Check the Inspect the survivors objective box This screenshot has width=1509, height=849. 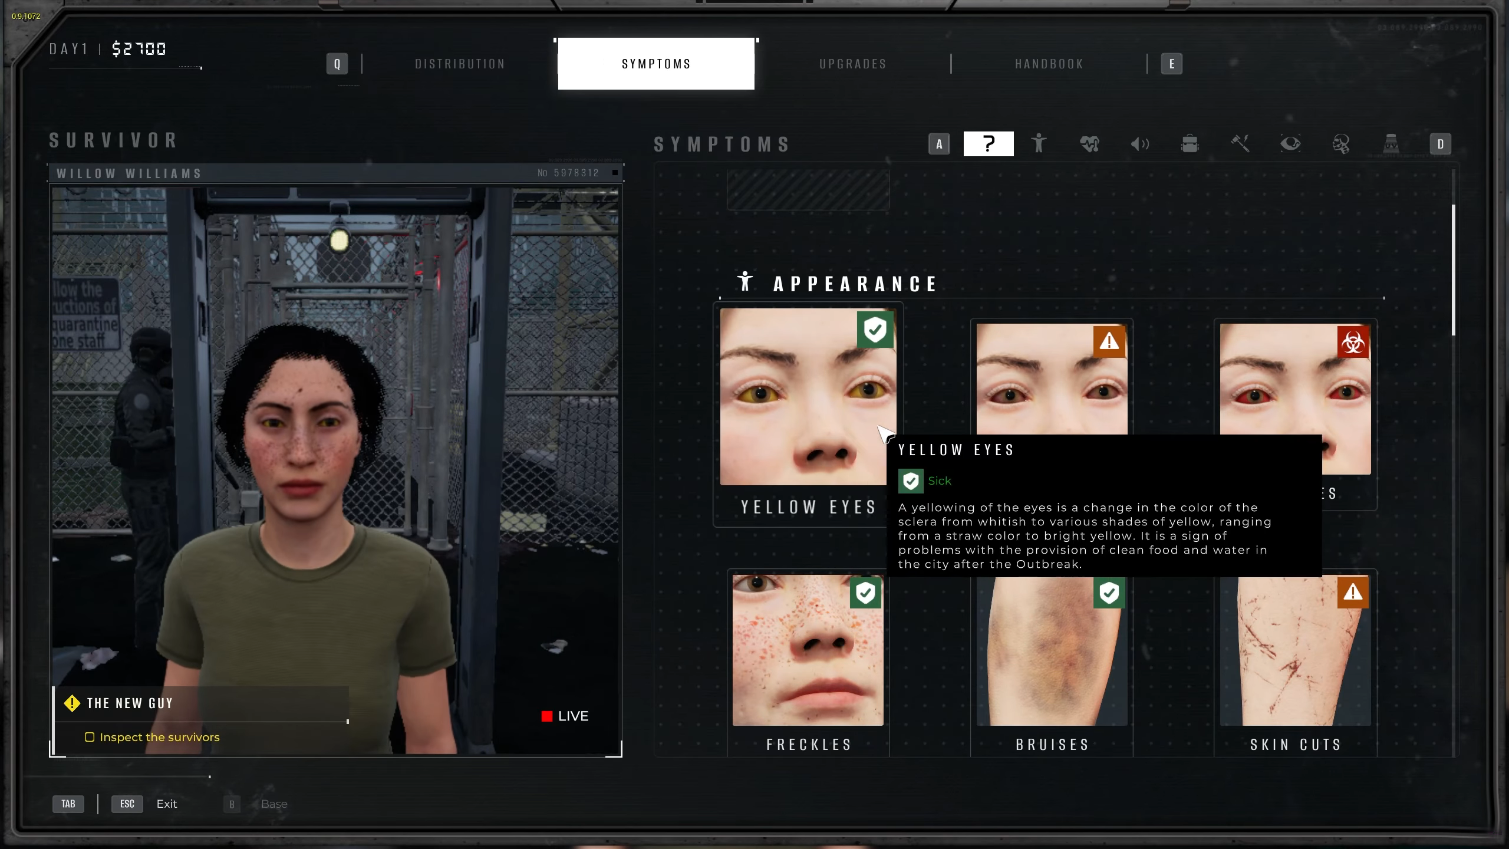tap(90, 737)
